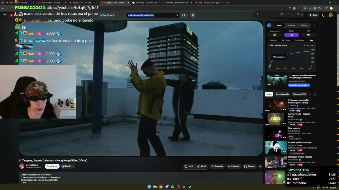The image size is (339, 190).
Task: Click the Crear button
Action: pos(313,15)
